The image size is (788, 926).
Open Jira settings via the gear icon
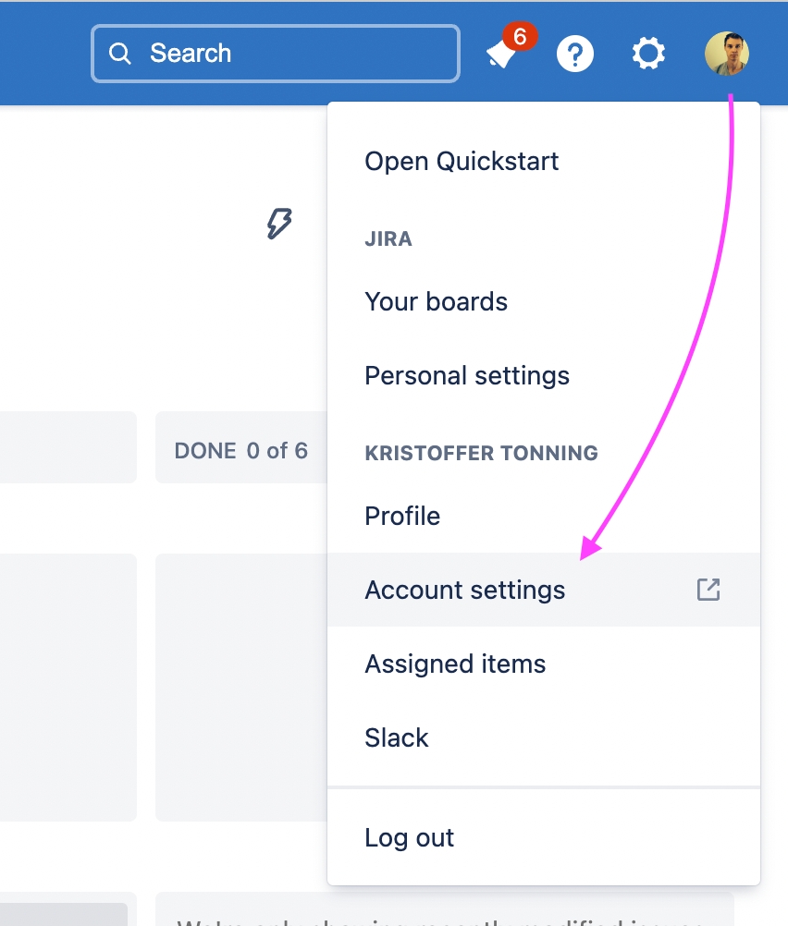pos(648,53)
